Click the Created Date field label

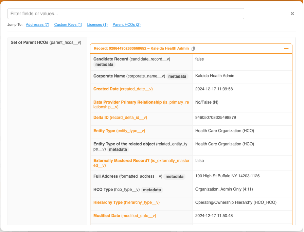pos(123,89)
